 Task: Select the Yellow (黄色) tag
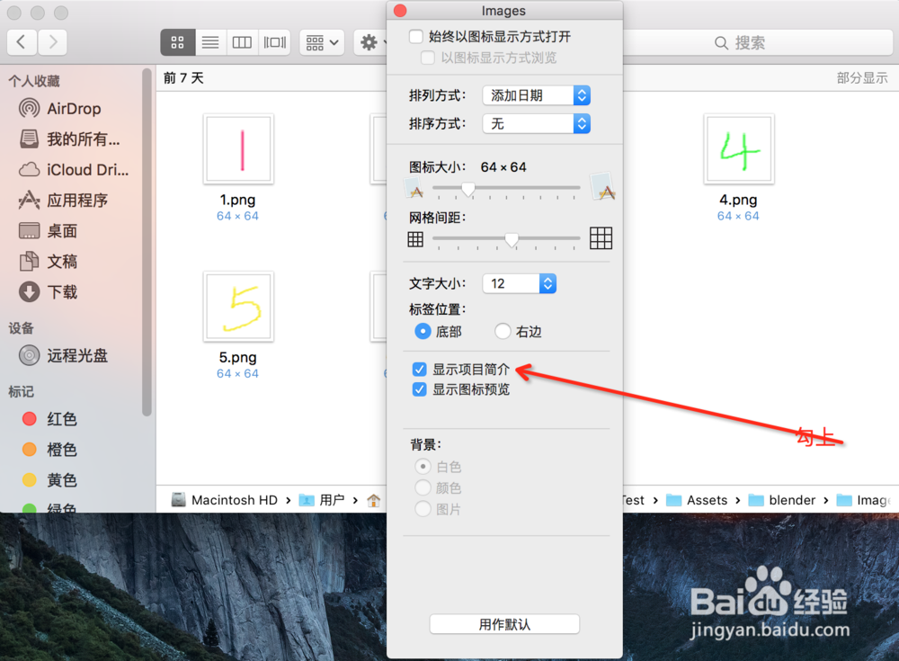click(49, 479)
